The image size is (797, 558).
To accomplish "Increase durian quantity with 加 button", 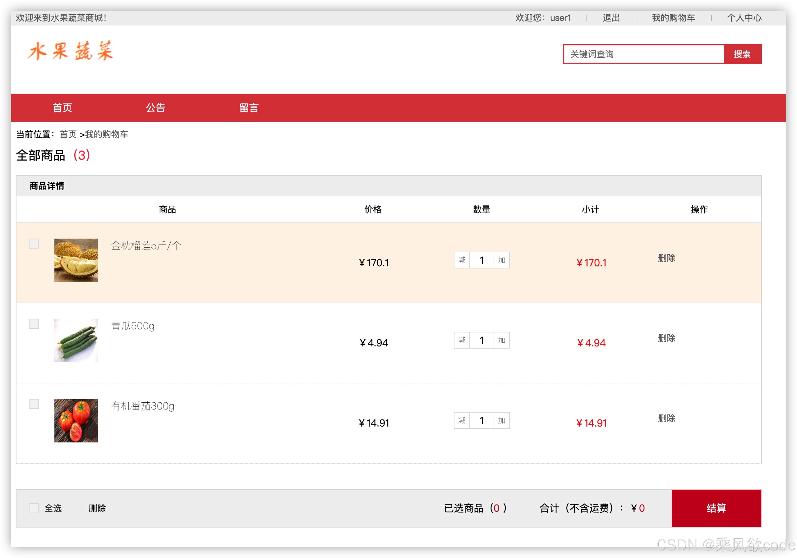I will coord(501,260).
